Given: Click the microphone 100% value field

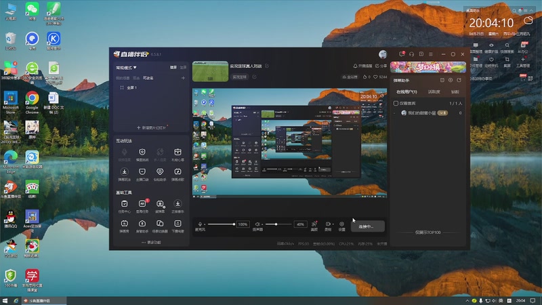Looking at the screenshot, I should pos(243,224).
